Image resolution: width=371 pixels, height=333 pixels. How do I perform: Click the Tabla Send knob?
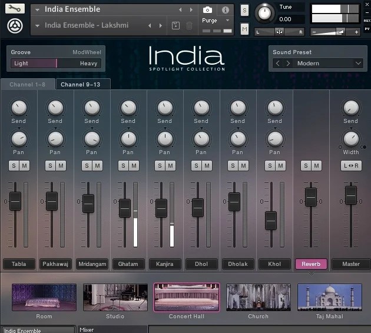(x=19, y=108)
